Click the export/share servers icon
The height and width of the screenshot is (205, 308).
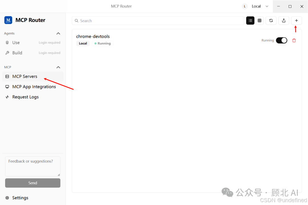click(x=284, y=20)
